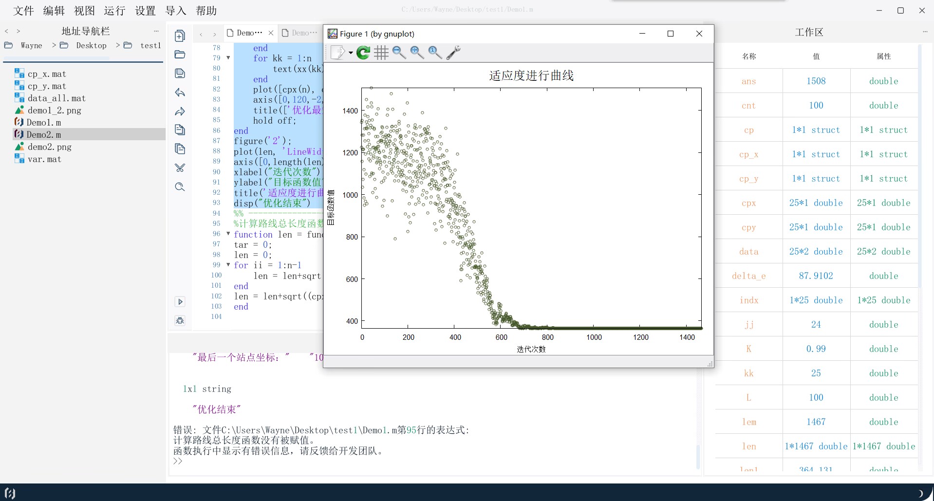
Task: Open the gnuplot export dropdown arrow
Action: point(351,53)
